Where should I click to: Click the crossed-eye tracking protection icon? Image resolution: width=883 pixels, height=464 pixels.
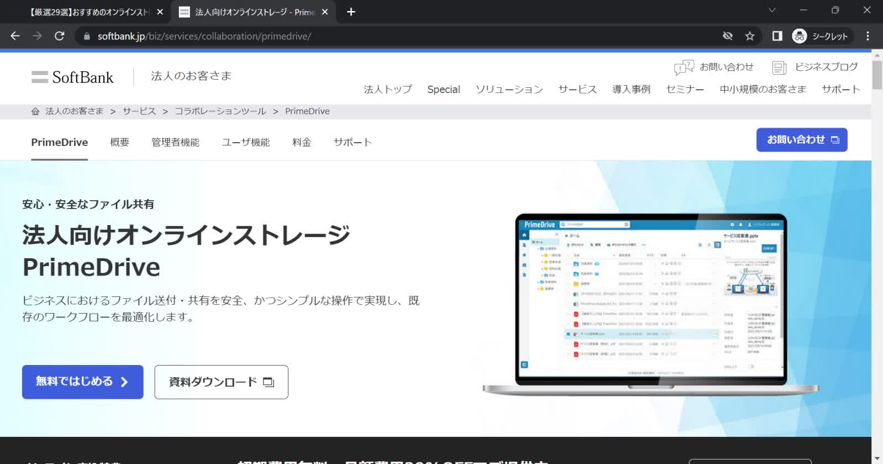click(x=728, y=36)
